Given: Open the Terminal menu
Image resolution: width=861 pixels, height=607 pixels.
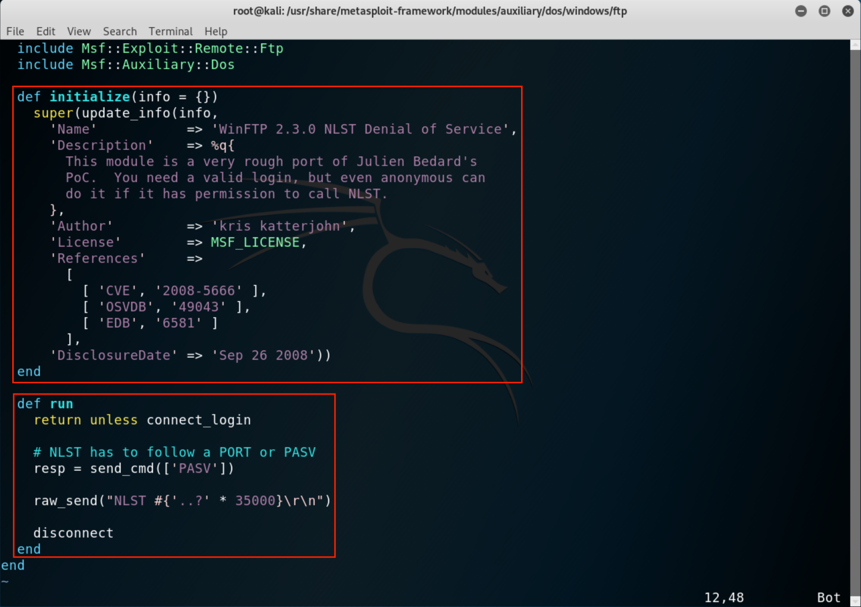Looking at the screenshot, I should [170, 31].
